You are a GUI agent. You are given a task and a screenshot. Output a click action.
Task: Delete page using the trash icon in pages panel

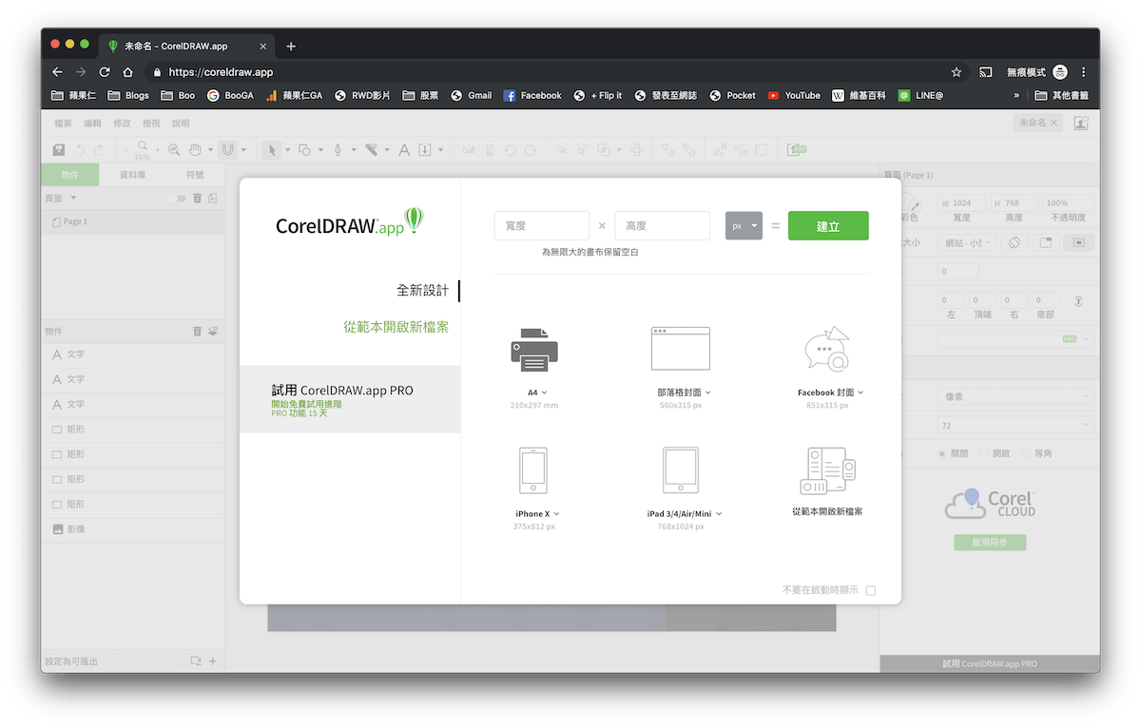(x=198, y=198)
